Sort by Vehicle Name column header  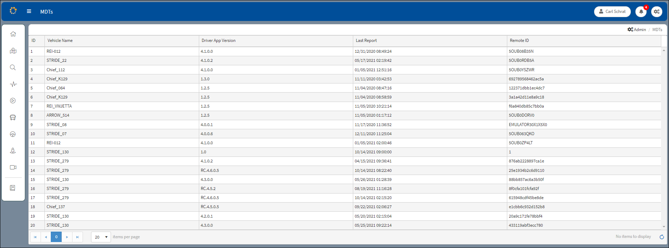tap(121, 41)
